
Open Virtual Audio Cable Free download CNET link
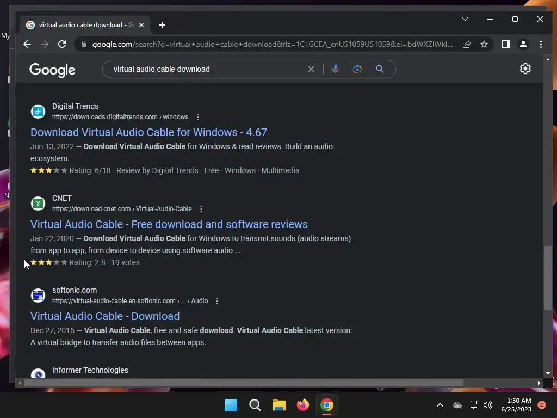[169, 224]
